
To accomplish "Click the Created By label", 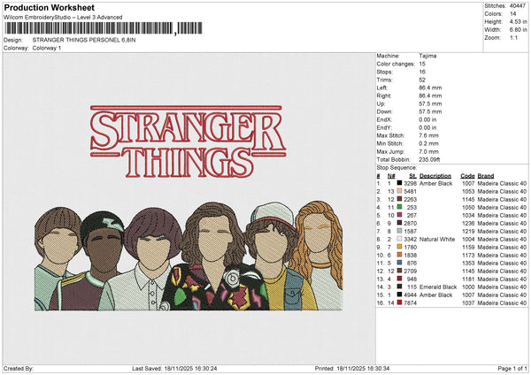I will (19, 368).
